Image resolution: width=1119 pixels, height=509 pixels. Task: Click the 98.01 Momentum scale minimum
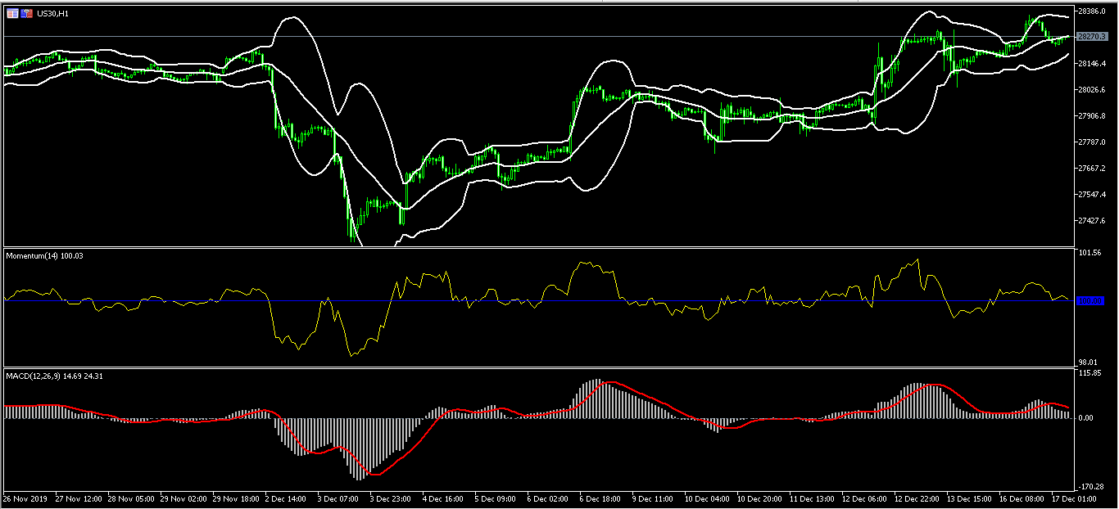point(1089,363)
